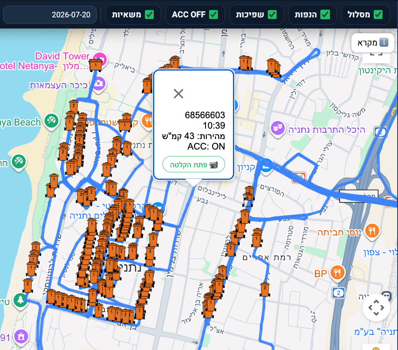Viewport: 398px width, 350px height.
Task: Toggle the משאיות checkbox
Action: (x=149, y=14)
